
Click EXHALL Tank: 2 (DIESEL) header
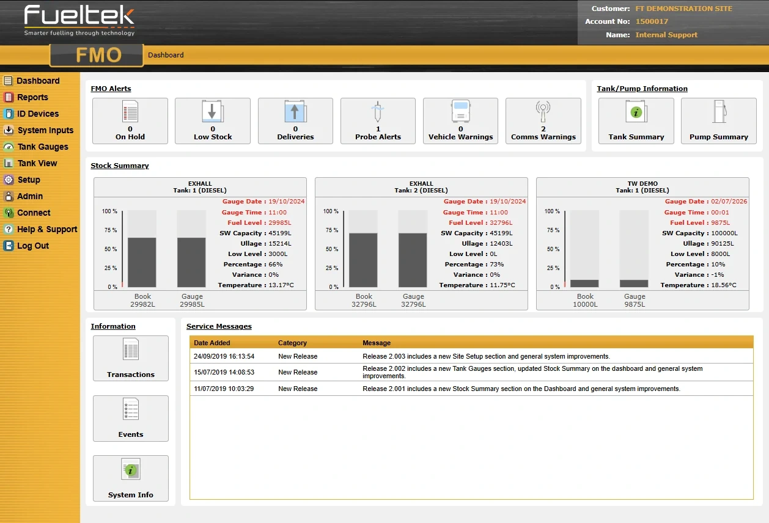point(421,187)
